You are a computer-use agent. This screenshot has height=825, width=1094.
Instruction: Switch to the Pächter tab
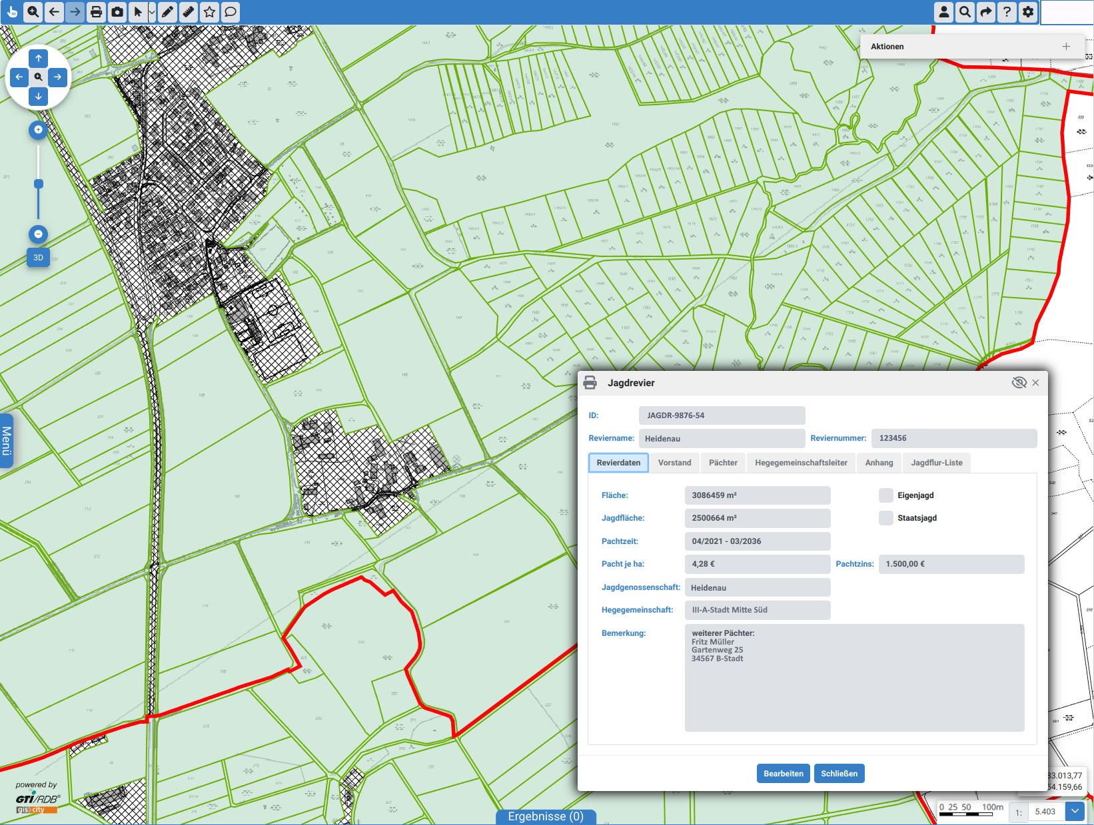click(723, 463)
